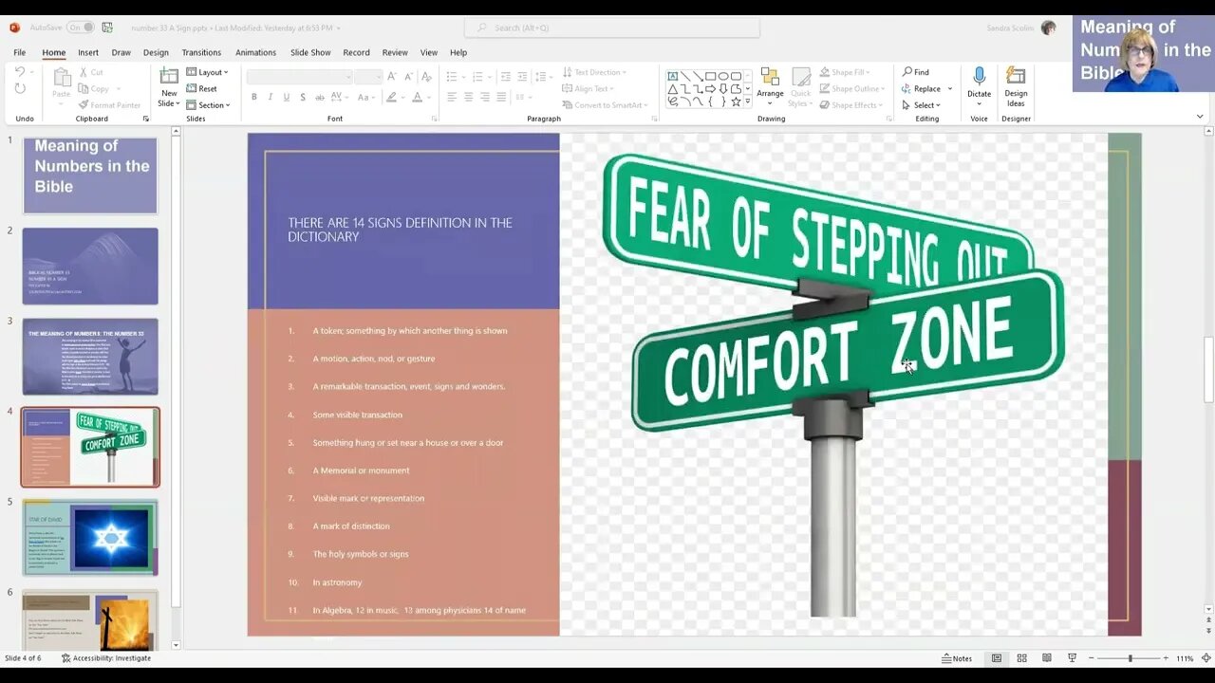Select the Text Box shape in gallery
1215x683 pixels.
[x=673, y=76]
